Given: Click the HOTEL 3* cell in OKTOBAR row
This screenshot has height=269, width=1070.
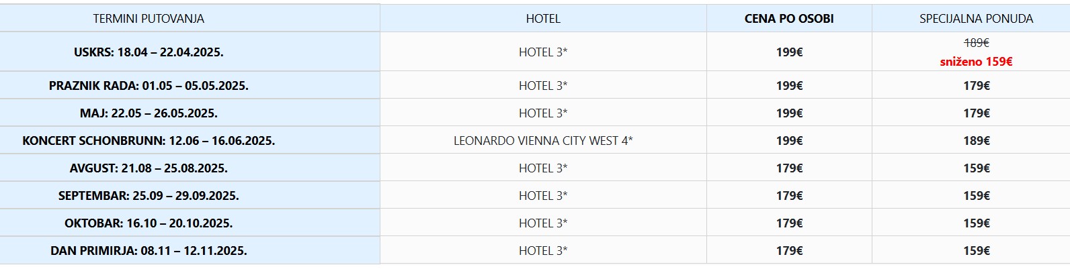Looking at the screenshot, I should [x=543, y=223].
